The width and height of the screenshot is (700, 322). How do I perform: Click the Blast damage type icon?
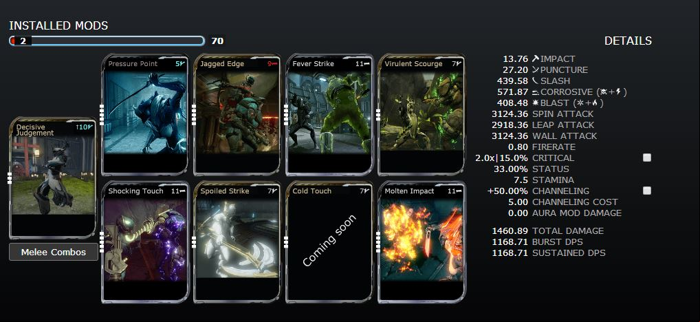tap(536, 103)
